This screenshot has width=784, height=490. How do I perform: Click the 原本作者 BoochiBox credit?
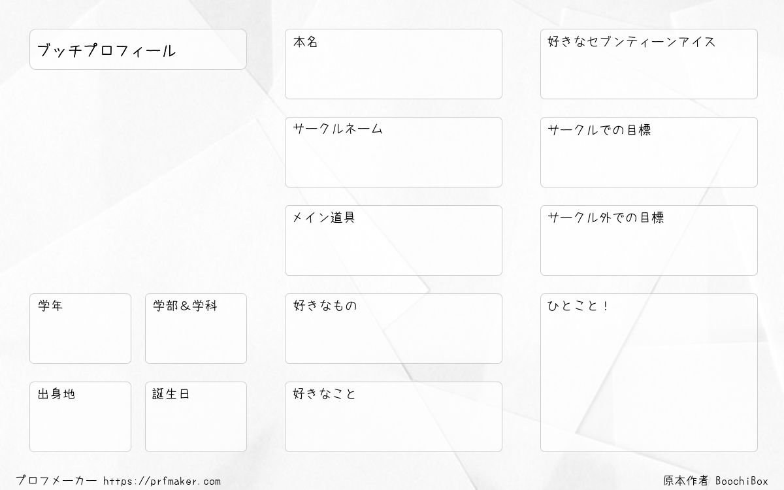[x=716, y=481]
